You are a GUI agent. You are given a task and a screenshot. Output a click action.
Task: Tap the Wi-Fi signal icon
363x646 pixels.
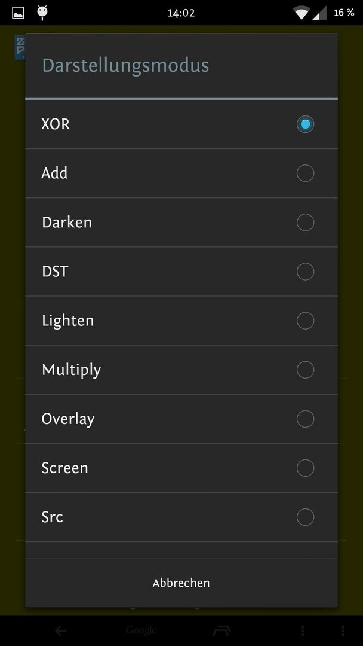coord(302,13)
